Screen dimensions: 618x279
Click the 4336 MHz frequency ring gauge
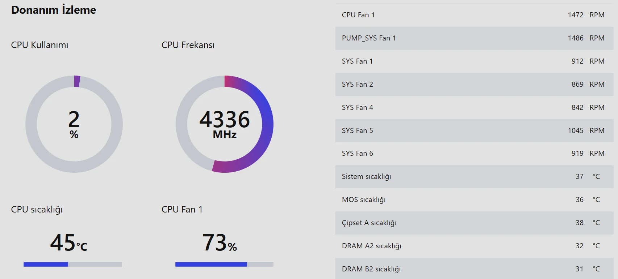[225, 124]
